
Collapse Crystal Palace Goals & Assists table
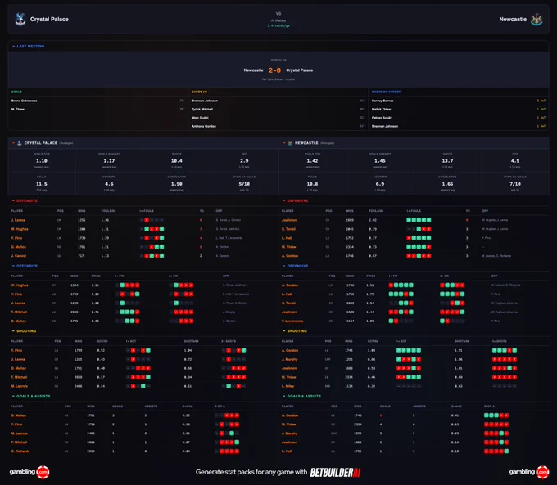pos(13,397)
